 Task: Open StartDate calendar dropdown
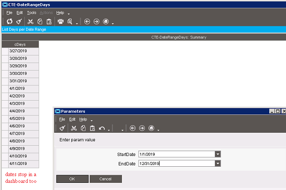218,154
